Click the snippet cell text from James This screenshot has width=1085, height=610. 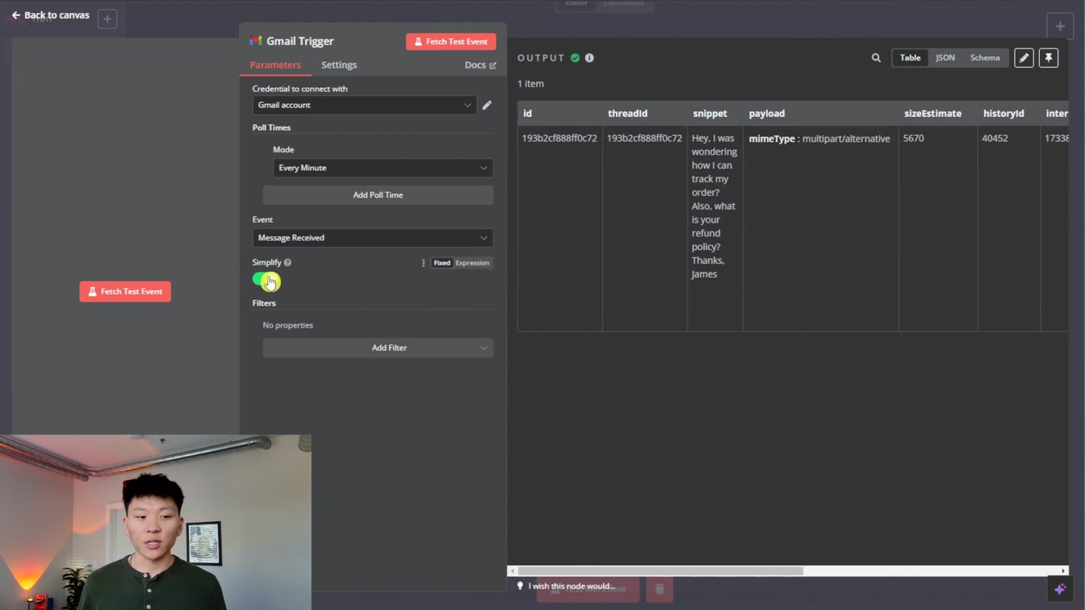click(714, 206)
